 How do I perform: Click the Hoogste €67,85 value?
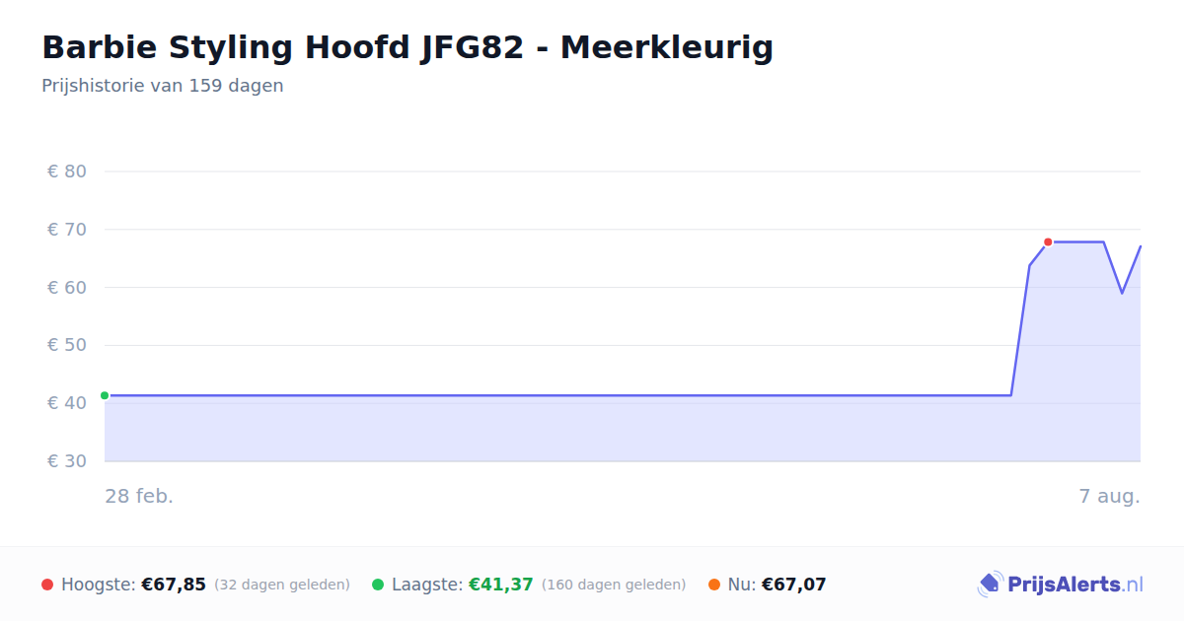pyautogui.click(x=174, y=585)
